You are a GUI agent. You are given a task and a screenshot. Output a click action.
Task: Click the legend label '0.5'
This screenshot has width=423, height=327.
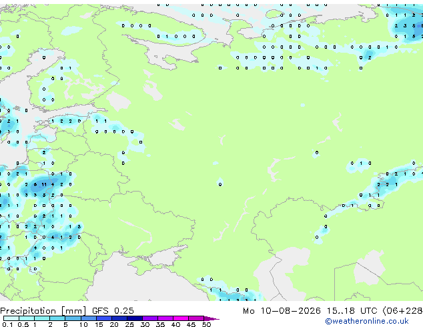[x=23, y=324]
